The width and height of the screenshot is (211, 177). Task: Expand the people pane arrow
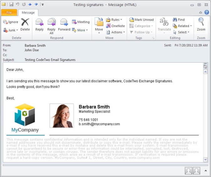pyautogui.click(x=206, y=171)
